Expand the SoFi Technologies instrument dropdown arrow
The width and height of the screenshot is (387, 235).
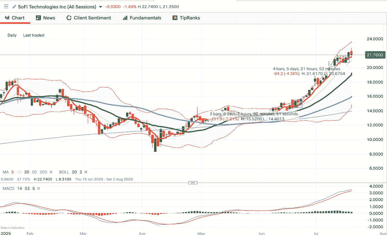[x=101, y=7]
